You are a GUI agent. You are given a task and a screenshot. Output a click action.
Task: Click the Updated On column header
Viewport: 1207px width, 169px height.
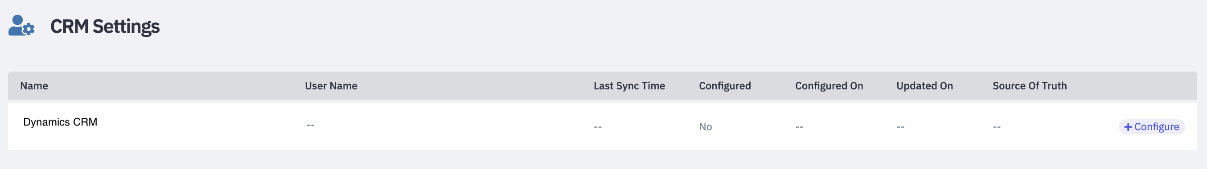924,86
